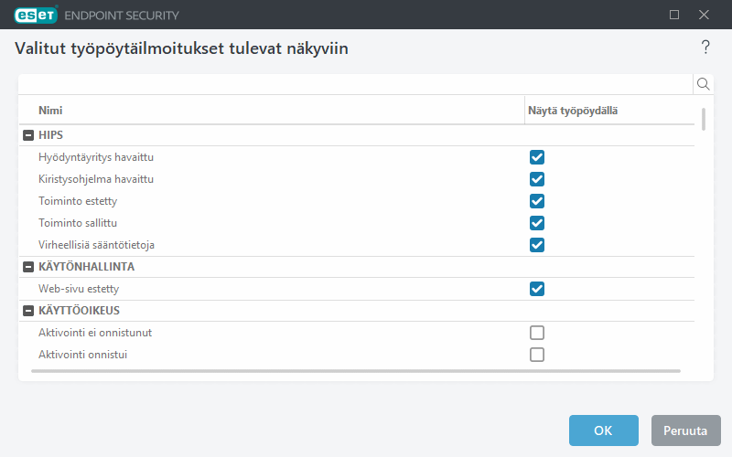Check the Aktivointi onnistui checkbox
Image resolution: width=732 pixels, height=457 pixels.
[537, 355]
